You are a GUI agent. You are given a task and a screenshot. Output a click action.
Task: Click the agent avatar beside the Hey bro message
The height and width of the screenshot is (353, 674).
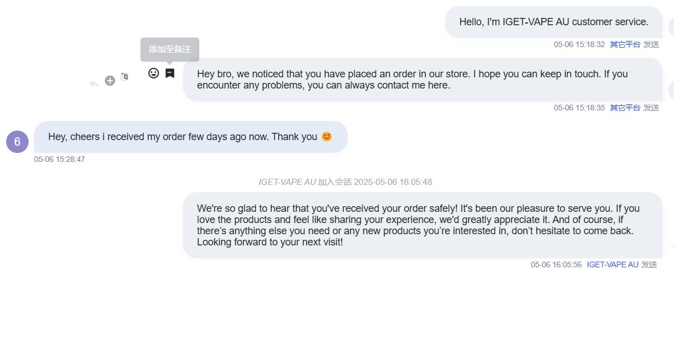point(671,90)
